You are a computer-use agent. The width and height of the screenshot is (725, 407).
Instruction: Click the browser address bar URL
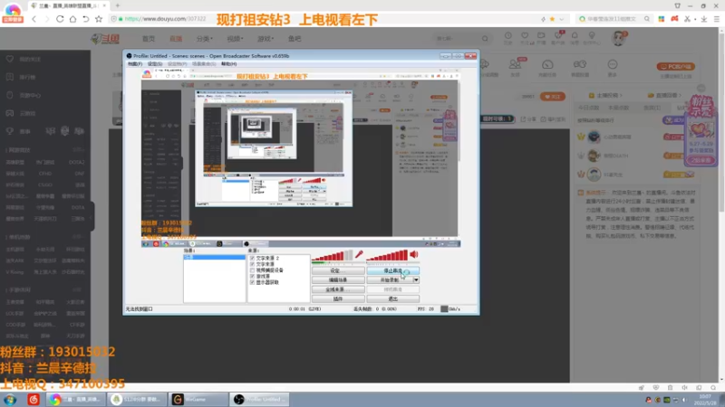click(x=165, y=19)
